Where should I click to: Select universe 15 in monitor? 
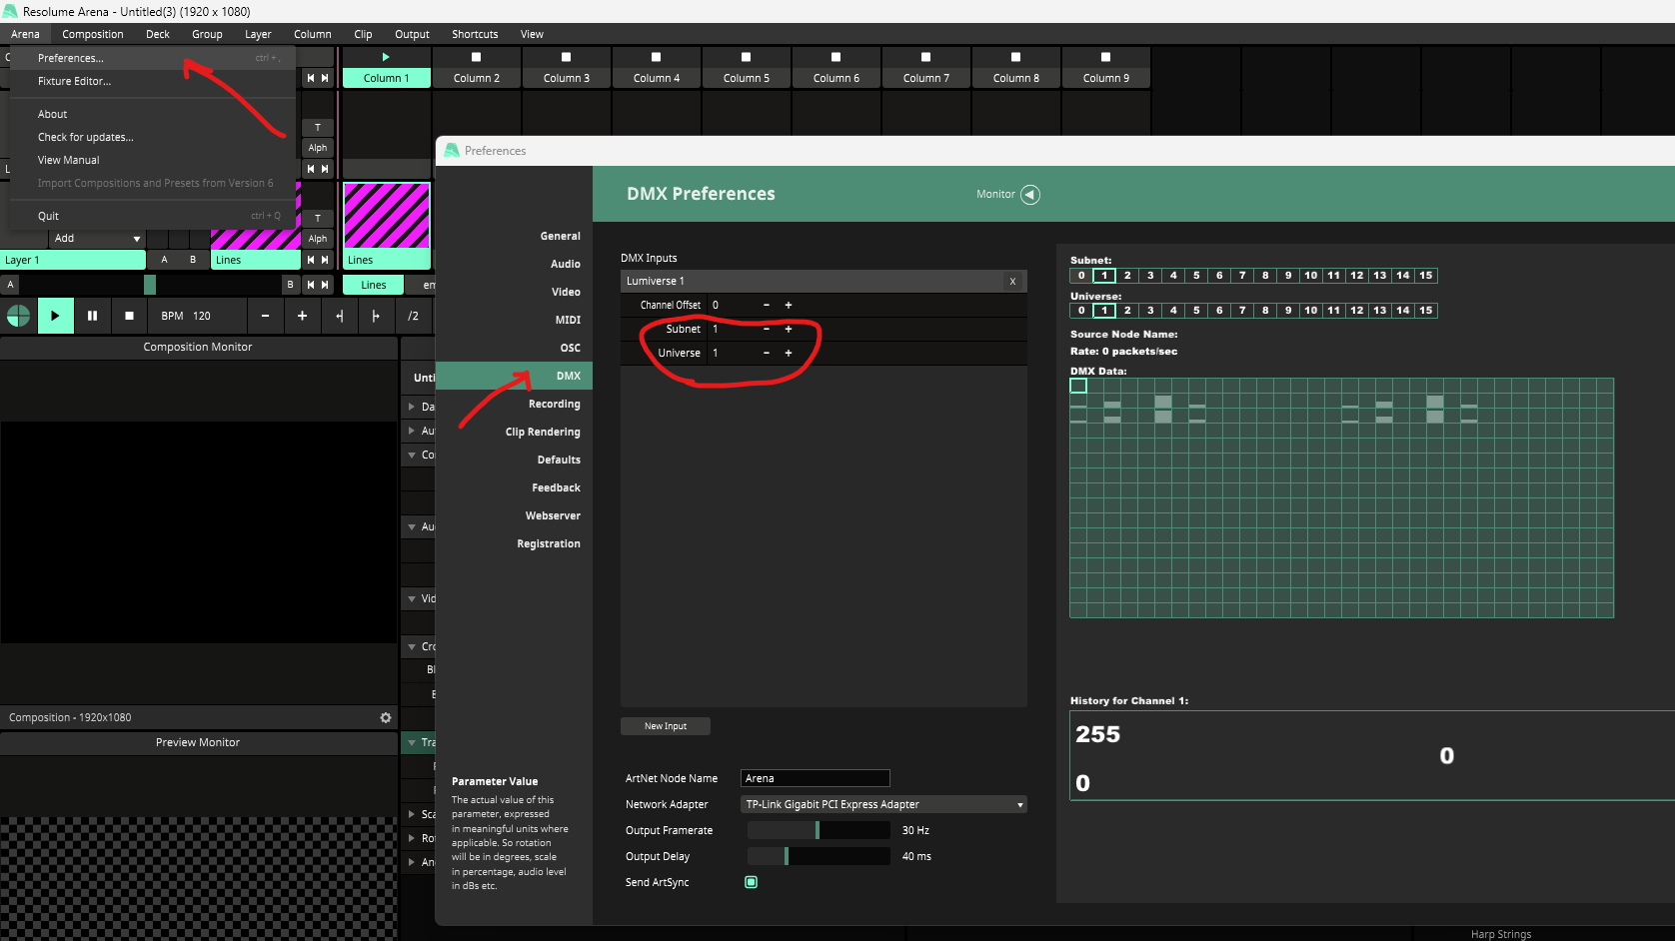click(1426, 311)
